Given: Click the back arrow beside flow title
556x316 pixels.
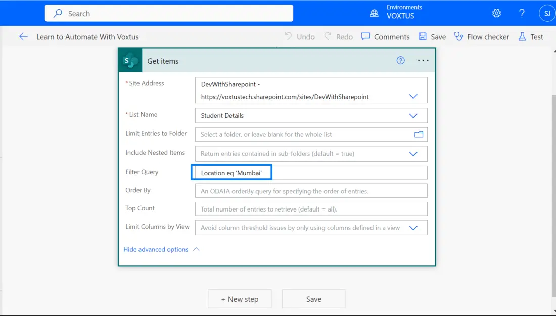Looking at the screenshot, I should click(x=23, y=36).
